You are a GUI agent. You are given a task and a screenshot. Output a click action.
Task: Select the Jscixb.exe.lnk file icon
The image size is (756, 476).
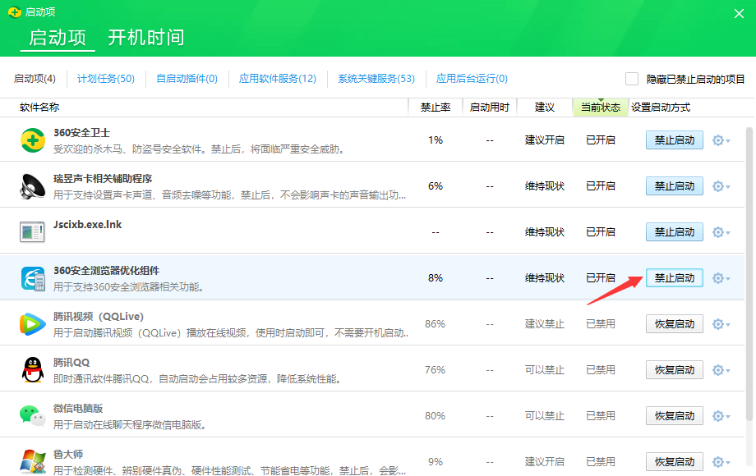coord(31,231)
